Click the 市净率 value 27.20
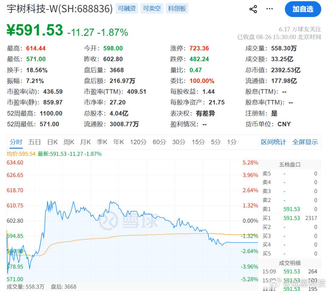This screenshot has width=329, height=291. (x=118, y=102)
